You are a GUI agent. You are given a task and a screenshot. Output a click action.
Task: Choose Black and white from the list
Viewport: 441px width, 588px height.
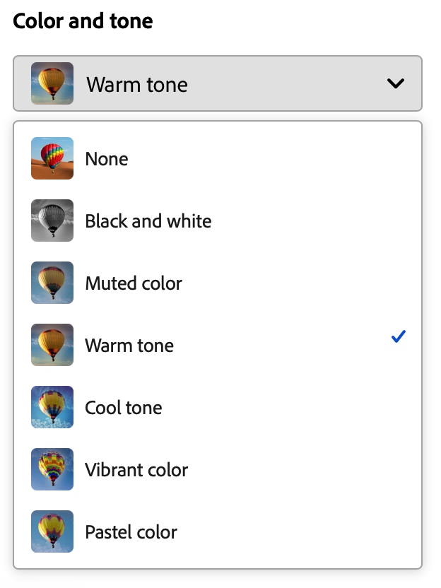(x=148, y=221)
